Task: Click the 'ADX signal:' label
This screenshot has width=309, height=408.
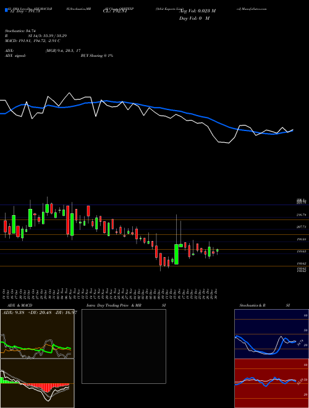Action: (x=15, y=56)
